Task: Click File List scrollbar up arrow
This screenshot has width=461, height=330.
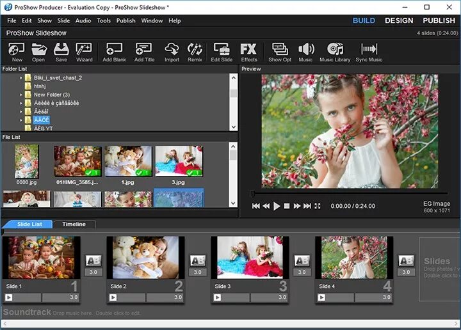Action: 233,146
